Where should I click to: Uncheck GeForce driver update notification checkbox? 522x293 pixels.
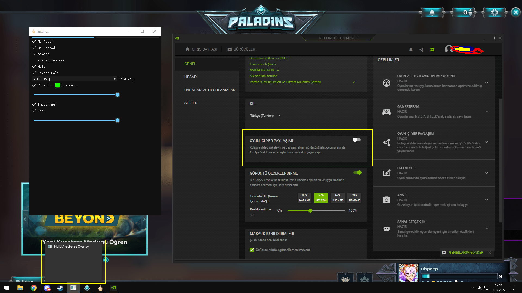pos(252,250)
